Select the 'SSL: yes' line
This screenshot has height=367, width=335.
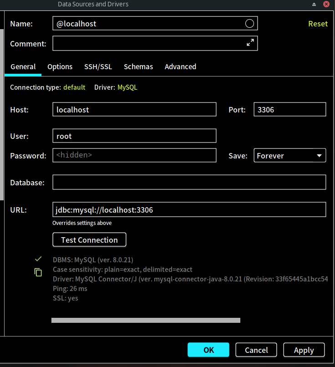pyautogui.click(x=66, y=298)
